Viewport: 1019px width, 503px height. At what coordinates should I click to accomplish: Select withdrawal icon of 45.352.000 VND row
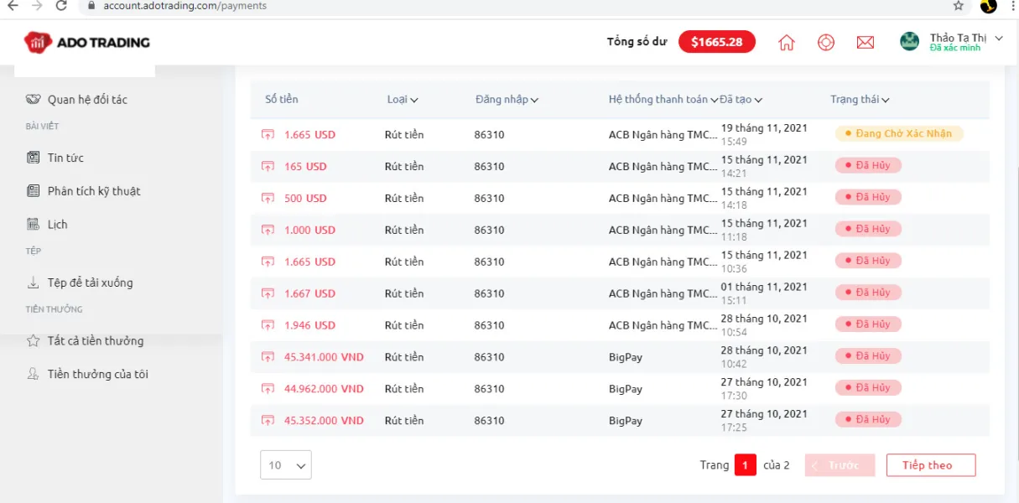pos(268,421)
